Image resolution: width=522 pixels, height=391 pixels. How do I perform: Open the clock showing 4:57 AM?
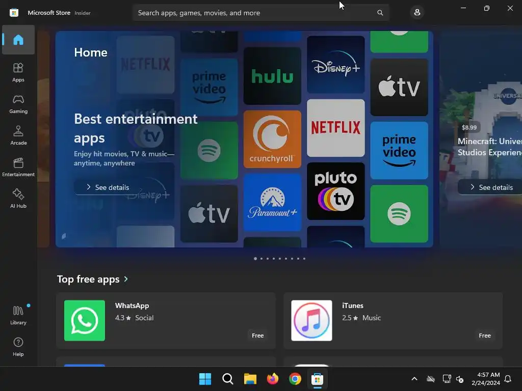486,379
